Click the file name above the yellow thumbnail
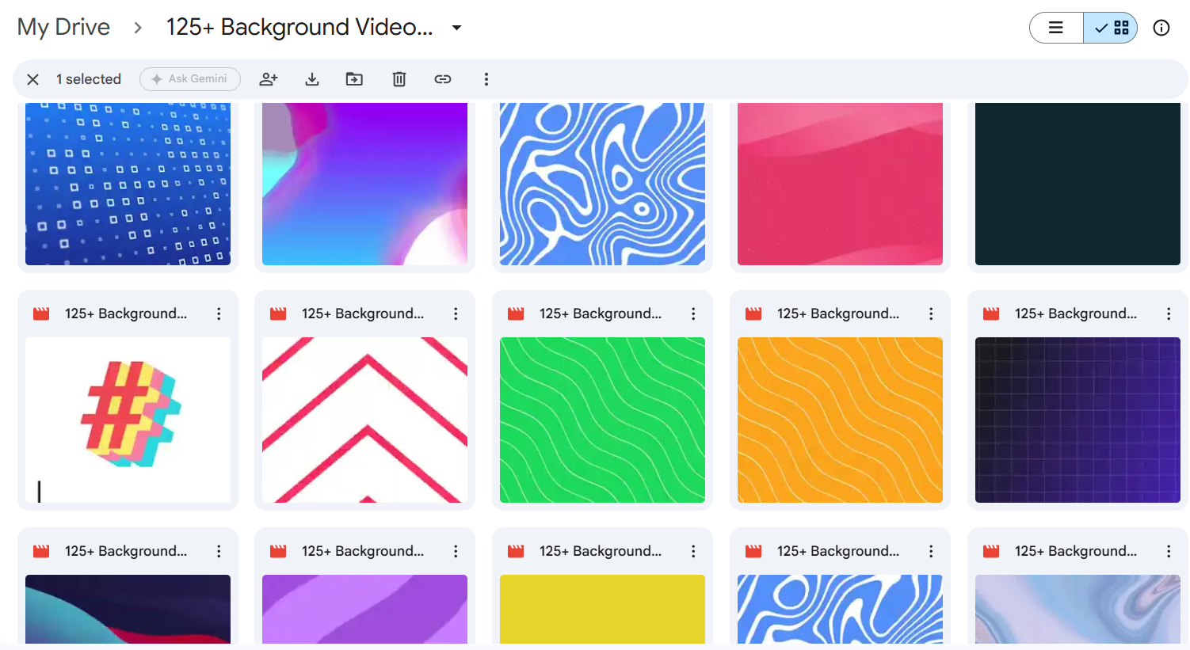1190x650 pixels. (x=600, y=551)
